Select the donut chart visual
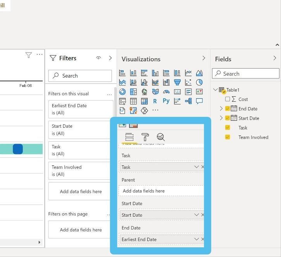Image resolution: width=281 pixels, height=257 pixels. point(122,92)
